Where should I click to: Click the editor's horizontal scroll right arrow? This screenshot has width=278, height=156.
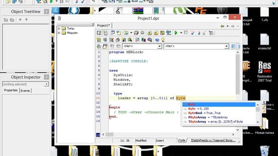coord(233,135)
